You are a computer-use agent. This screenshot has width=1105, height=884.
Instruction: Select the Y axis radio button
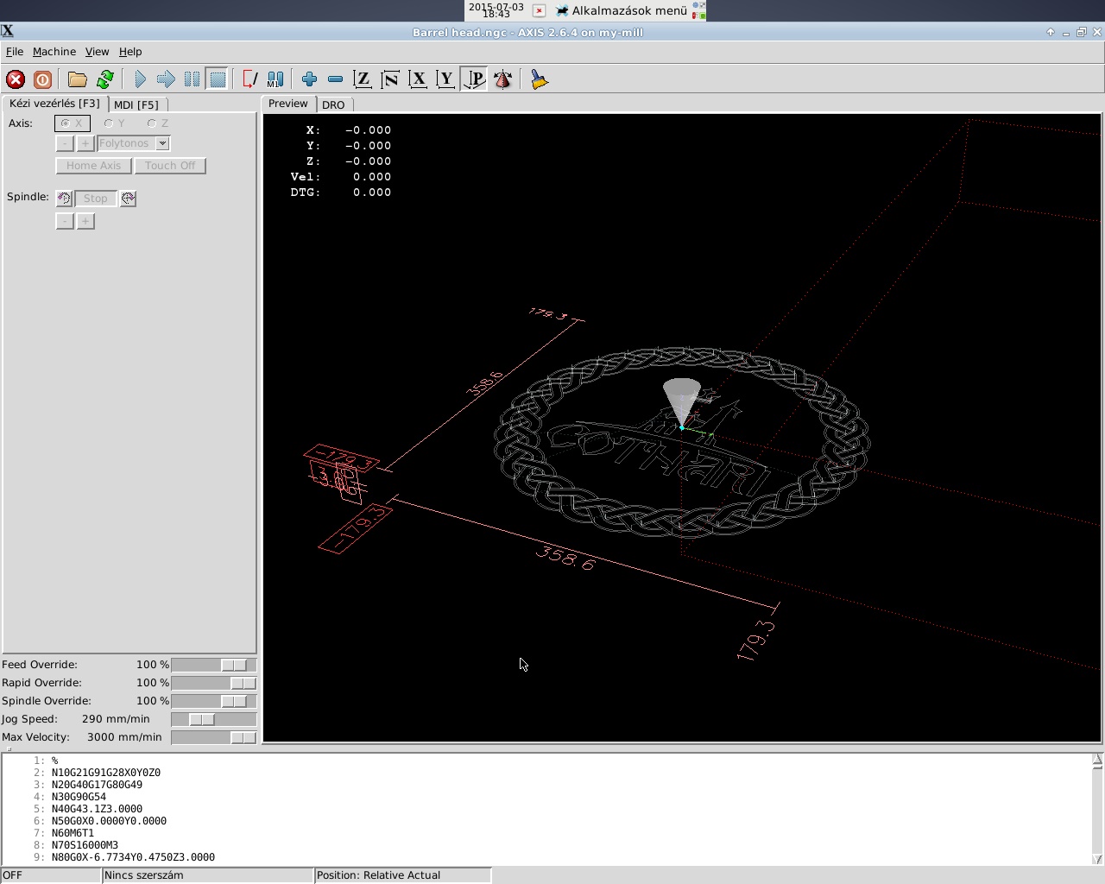click(115, 123)
